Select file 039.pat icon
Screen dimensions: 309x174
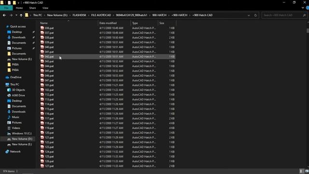tap(42, 42)
